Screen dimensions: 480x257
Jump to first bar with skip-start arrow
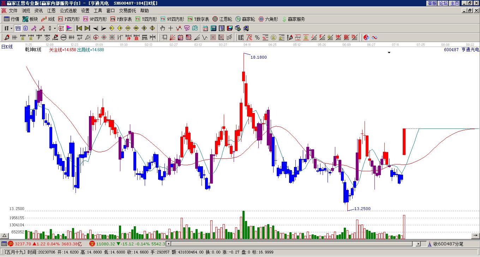79,28
